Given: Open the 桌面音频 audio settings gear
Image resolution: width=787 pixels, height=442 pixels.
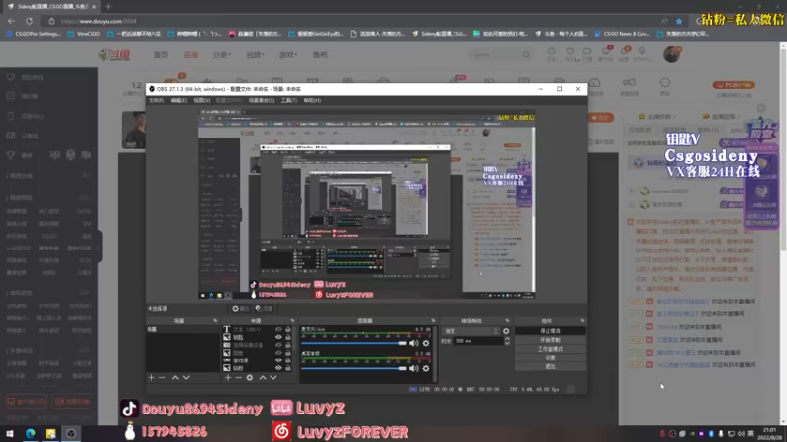Looking at the screenshot, I should tap(426, 369).
